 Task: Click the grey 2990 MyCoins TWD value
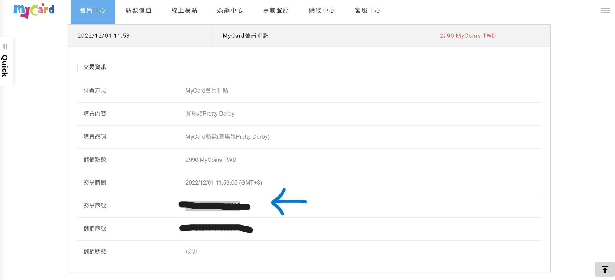coord(211,160)
